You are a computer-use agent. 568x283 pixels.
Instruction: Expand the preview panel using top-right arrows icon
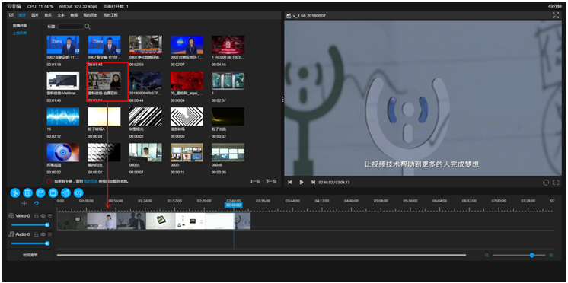[556, 15]
